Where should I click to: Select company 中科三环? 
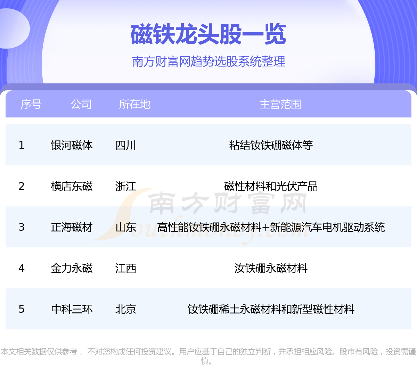click(72, 309)
